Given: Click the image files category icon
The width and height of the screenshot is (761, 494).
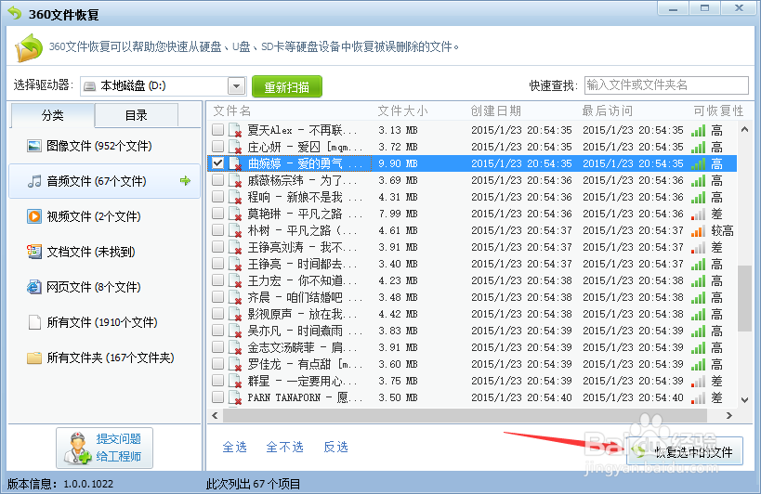Looking at the screenshot, I should 34,146.
